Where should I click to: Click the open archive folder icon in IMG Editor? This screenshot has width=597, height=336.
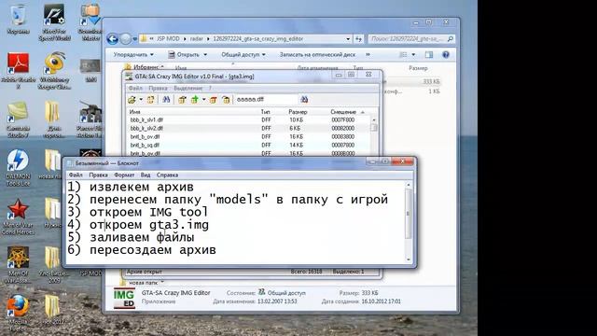[132, 100]
